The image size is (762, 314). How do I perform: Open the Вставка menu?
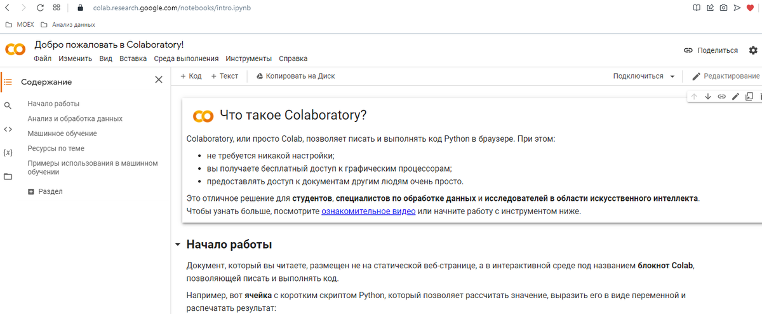pyautogui.click(x=133, y=58)
